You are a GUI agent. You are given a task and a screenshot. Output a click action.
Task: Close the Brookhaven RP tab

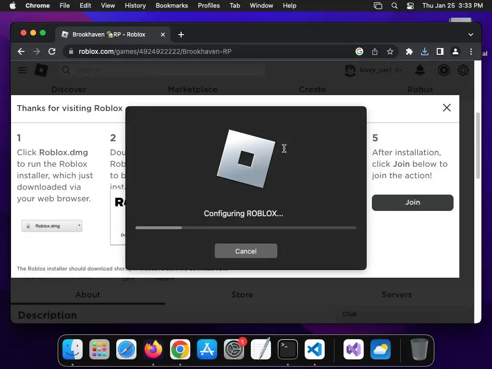[163, 35]
